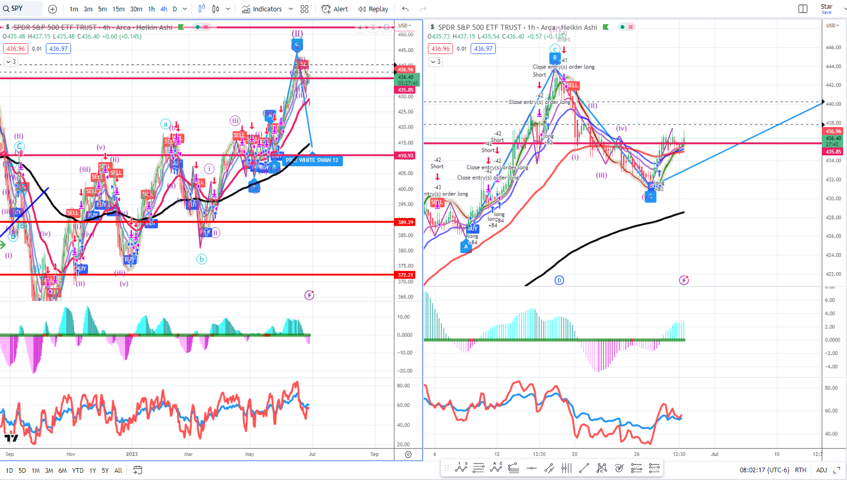Click the green flag on right chart title
The image size is (847, 480).
pos(606,27)
